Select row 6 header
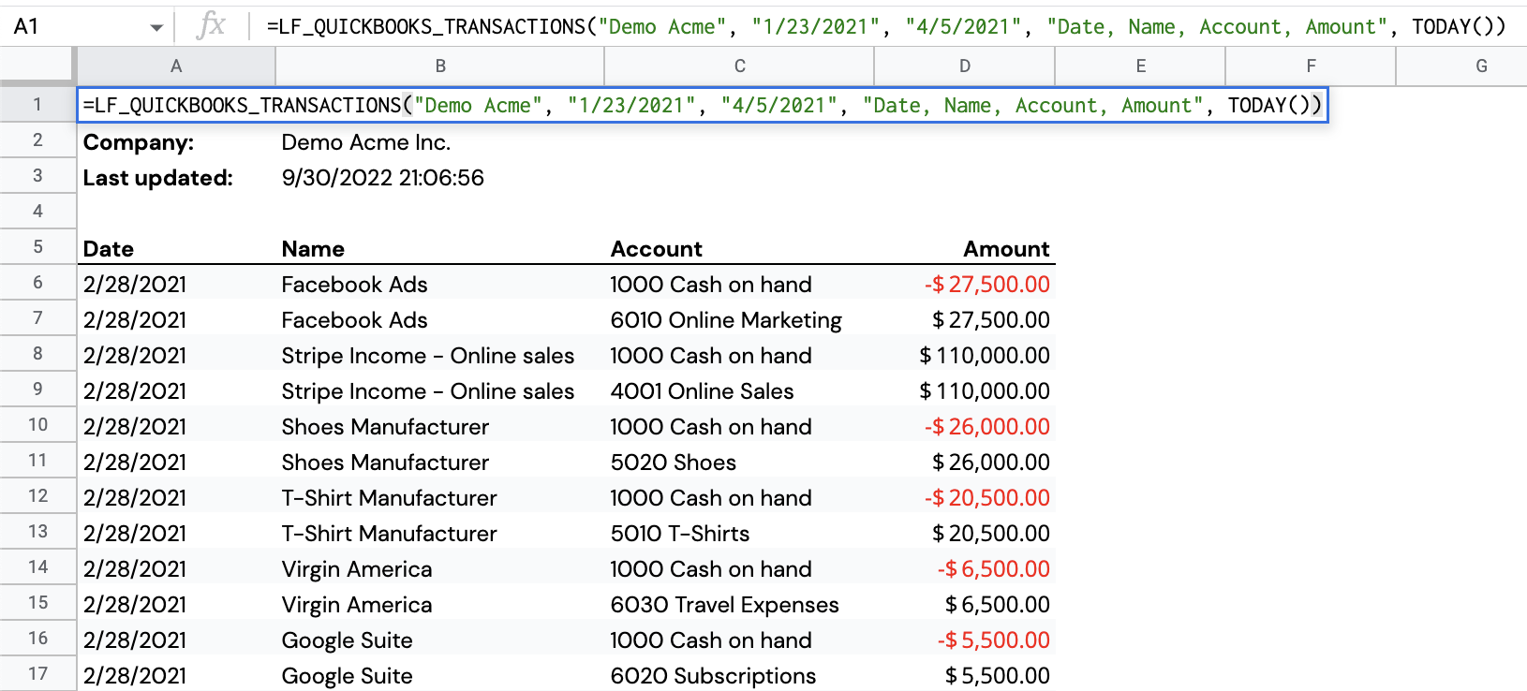 pyautogui.click(x=37, y=283)
